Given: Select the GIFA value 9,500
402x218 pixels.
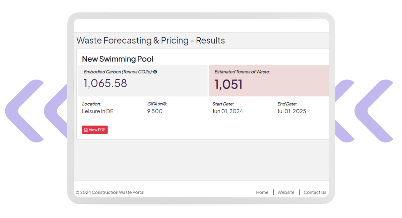Looking at the screenshot, I should coord(155,111).
